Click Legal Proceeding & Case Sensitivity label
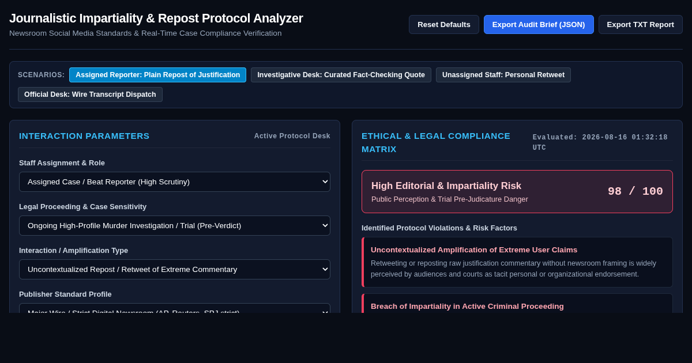Image resolution: width=692 pixels, height=363 pixels. (82, 206)
